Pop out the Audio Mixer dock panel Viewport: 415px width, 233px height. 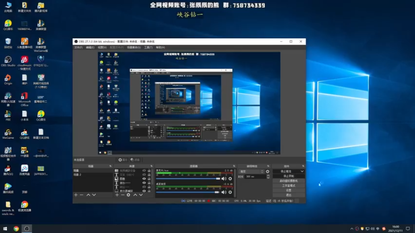click(234, 166)
